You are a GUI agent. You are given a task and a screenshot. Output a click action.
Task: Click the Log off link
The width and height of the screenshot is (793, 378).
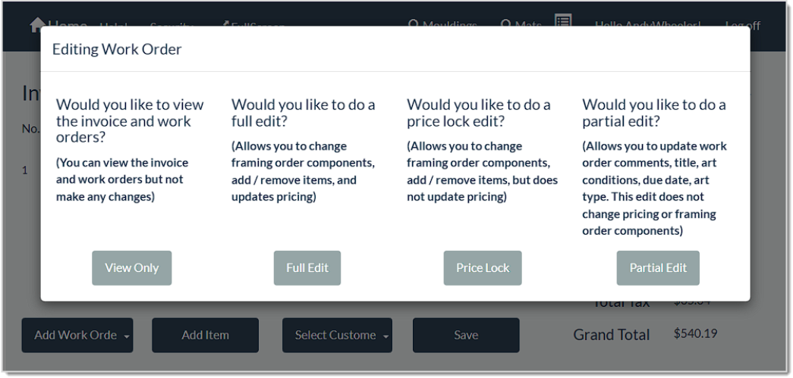[742, 25]
